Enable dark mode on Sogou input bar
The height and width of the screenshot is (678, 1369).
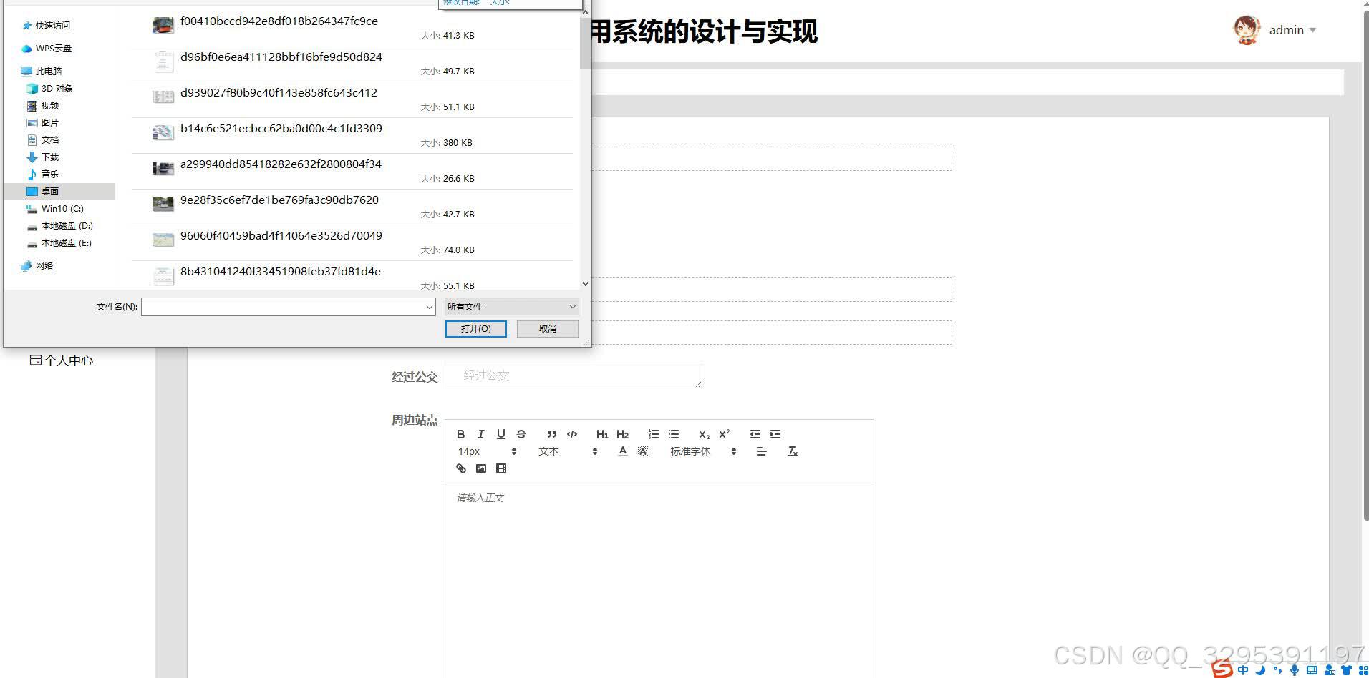pyautogui.click(x=1260, y=670)
